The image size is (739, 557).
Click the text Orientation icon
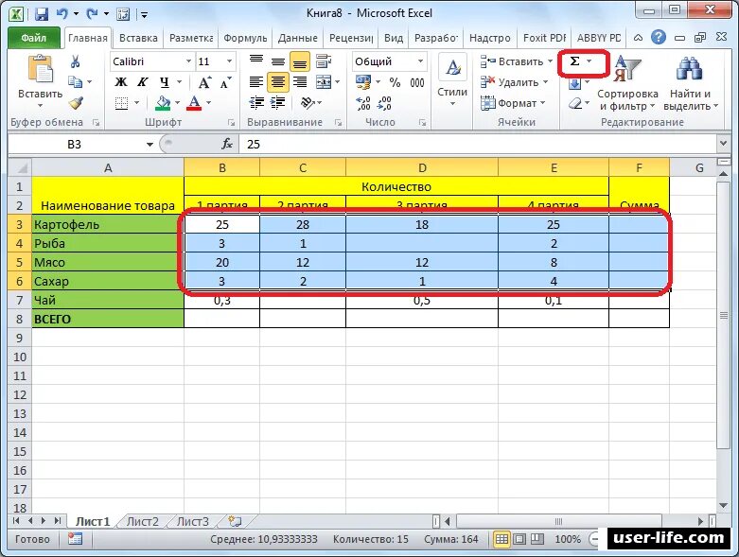(x=308, y=103)
